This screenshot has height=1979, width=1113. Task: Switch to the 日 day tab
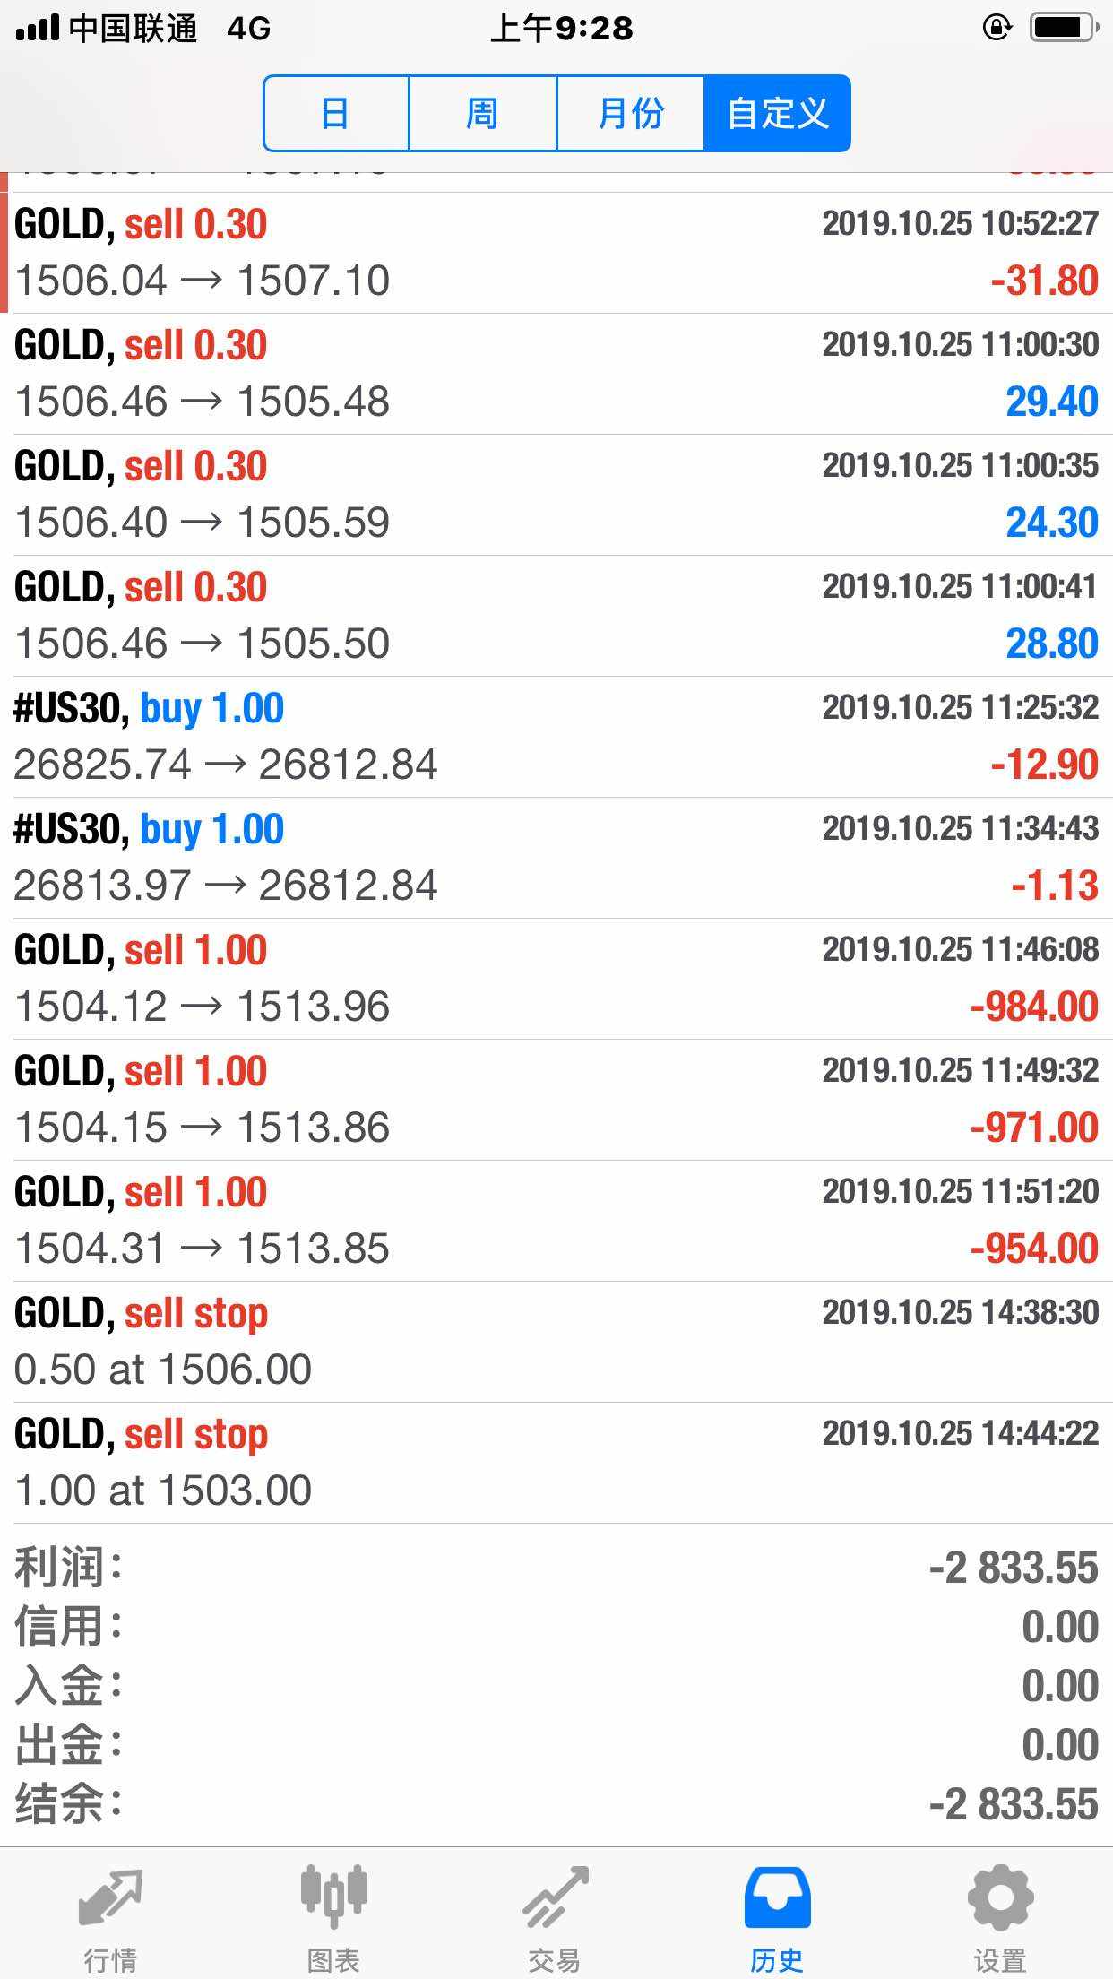pyautogui.click(x=336, y=114)
